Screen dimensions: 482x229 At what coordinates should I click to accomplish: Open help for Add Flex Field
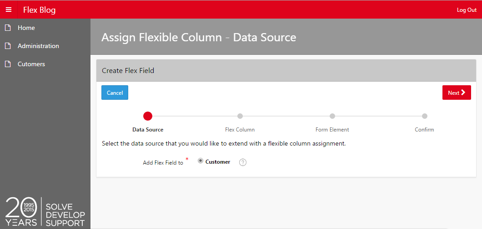(x=243, y=162)
